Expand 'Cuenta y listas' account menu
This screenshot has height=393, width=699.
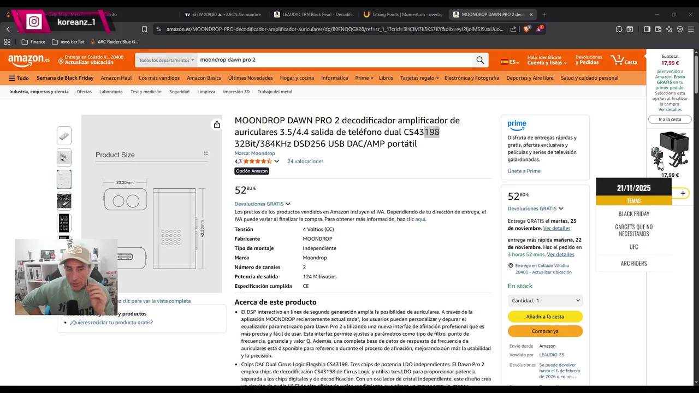click(x=548, y=60)
